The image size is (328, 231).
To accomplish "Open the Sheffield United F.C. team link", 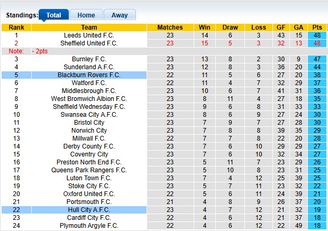I will click(x=89, y=43).
